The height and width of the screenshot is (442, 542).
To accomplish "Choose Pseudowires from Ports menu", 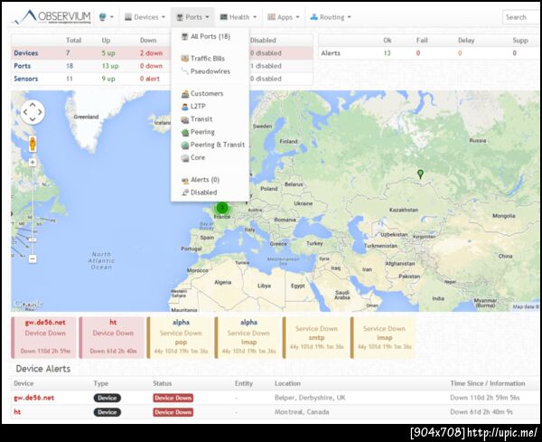I will (x=210, y=71).
